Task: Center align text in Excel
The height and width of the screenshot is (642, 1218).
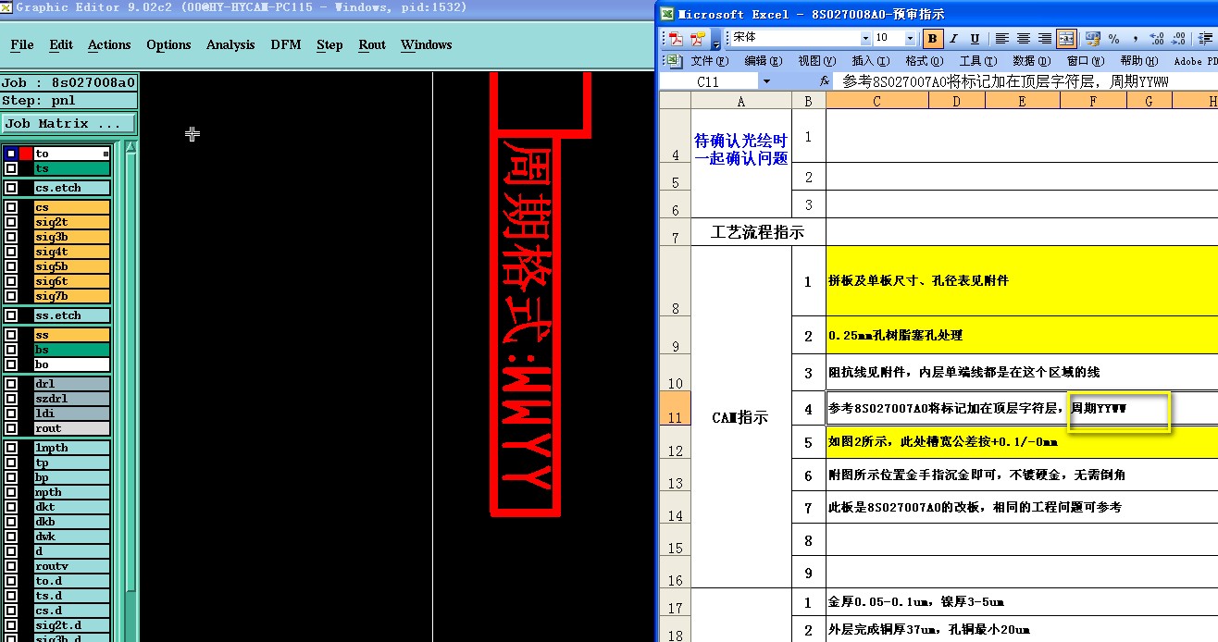Action: (x=1024, y=39)
